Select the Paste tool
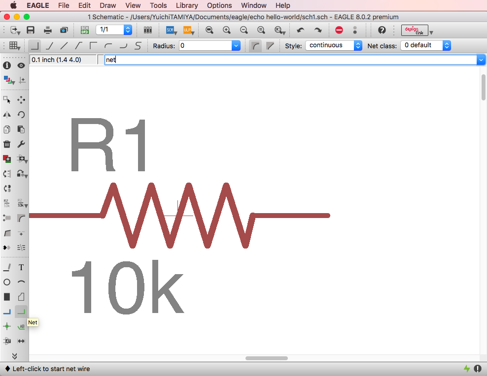This screenshot has width=487, height=376. [x=21, y=129]
